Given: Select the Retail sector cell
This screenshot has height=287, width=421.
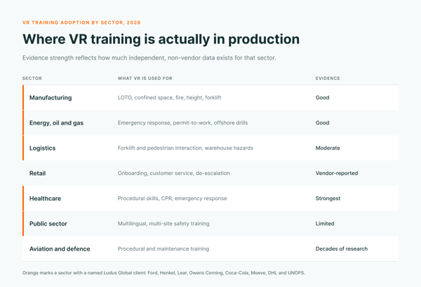Looking at the screenshot, I should tap(38, 173).
